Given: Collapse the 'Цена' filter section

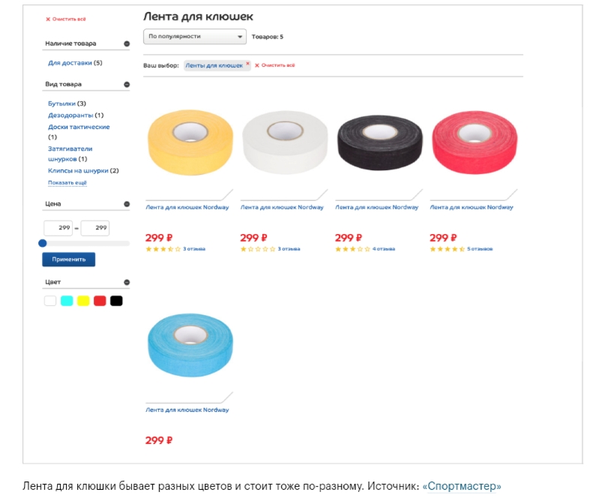Looking at the screenshot, I should 127,204.
